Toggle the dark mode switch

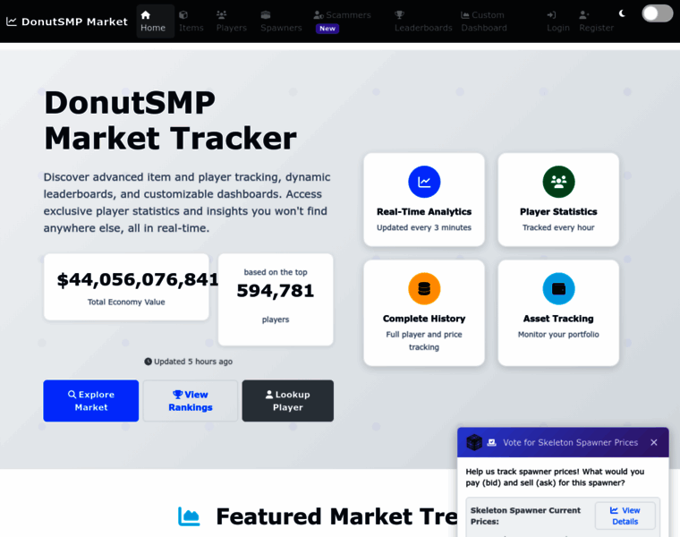point(658,13)
